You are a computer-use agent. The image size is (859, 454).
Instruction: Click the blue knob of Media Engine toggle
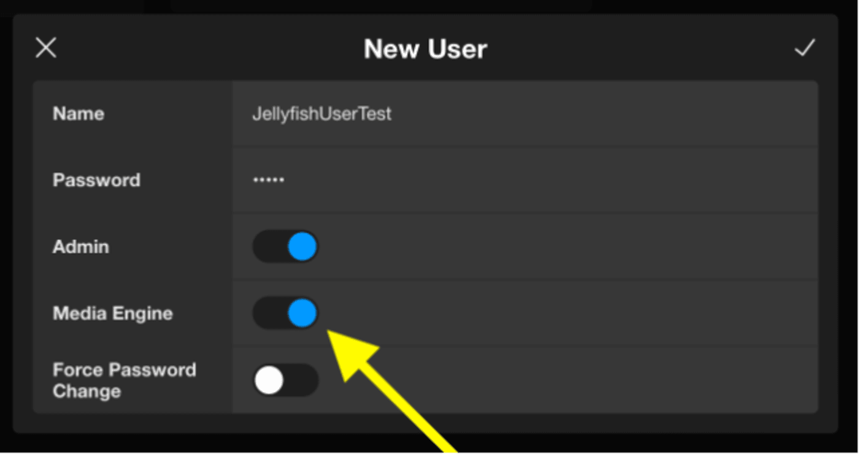click(302, 314)
